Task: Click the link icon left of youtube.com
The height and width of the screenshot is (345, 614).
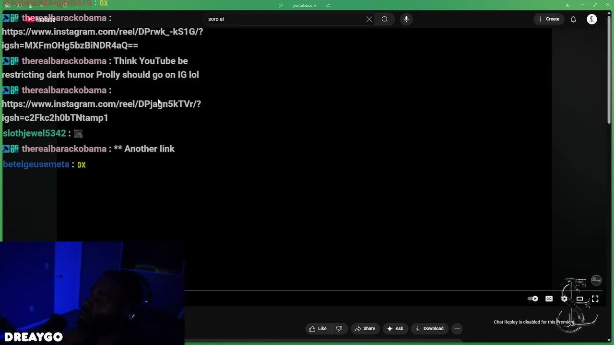Action: pos(281,5)
